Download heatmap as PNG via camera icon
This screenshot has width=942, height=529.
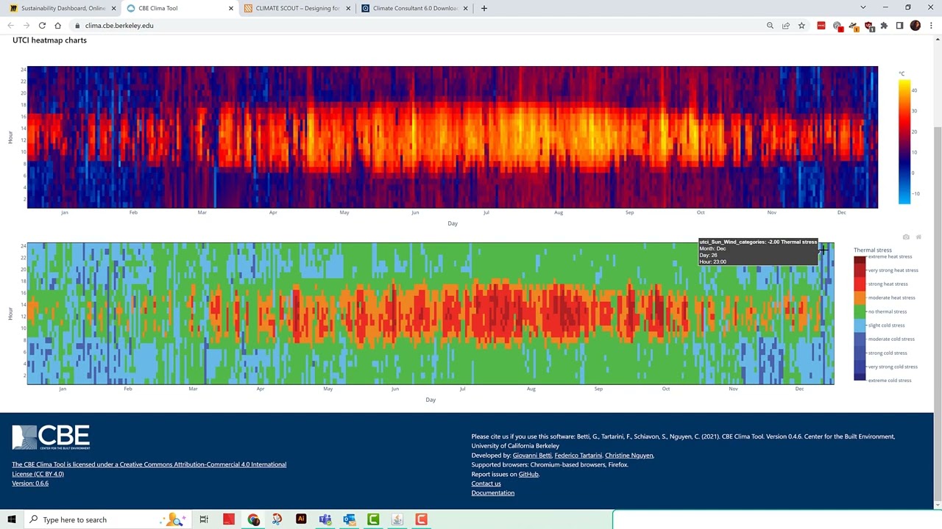click(906, 237)
